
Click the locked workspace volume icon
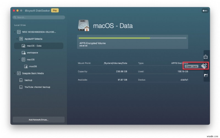(x=24, y=52)
